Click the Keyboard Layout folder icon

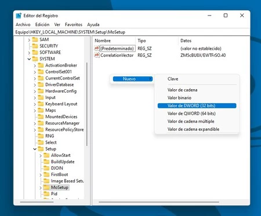coord(41,104)
